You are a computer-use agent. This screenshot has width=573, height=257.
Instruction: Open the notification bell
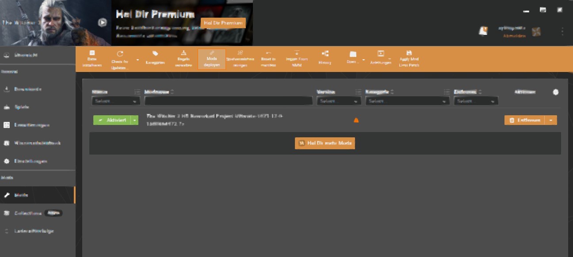(483, 30)
